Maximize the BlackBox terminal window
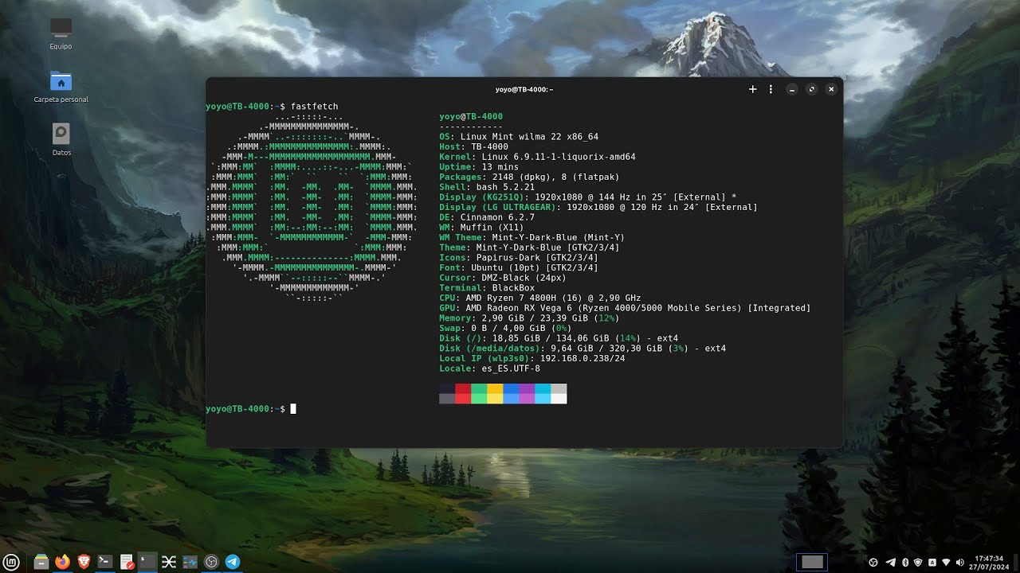The image size is (1020, 573). tap(811, 89)
